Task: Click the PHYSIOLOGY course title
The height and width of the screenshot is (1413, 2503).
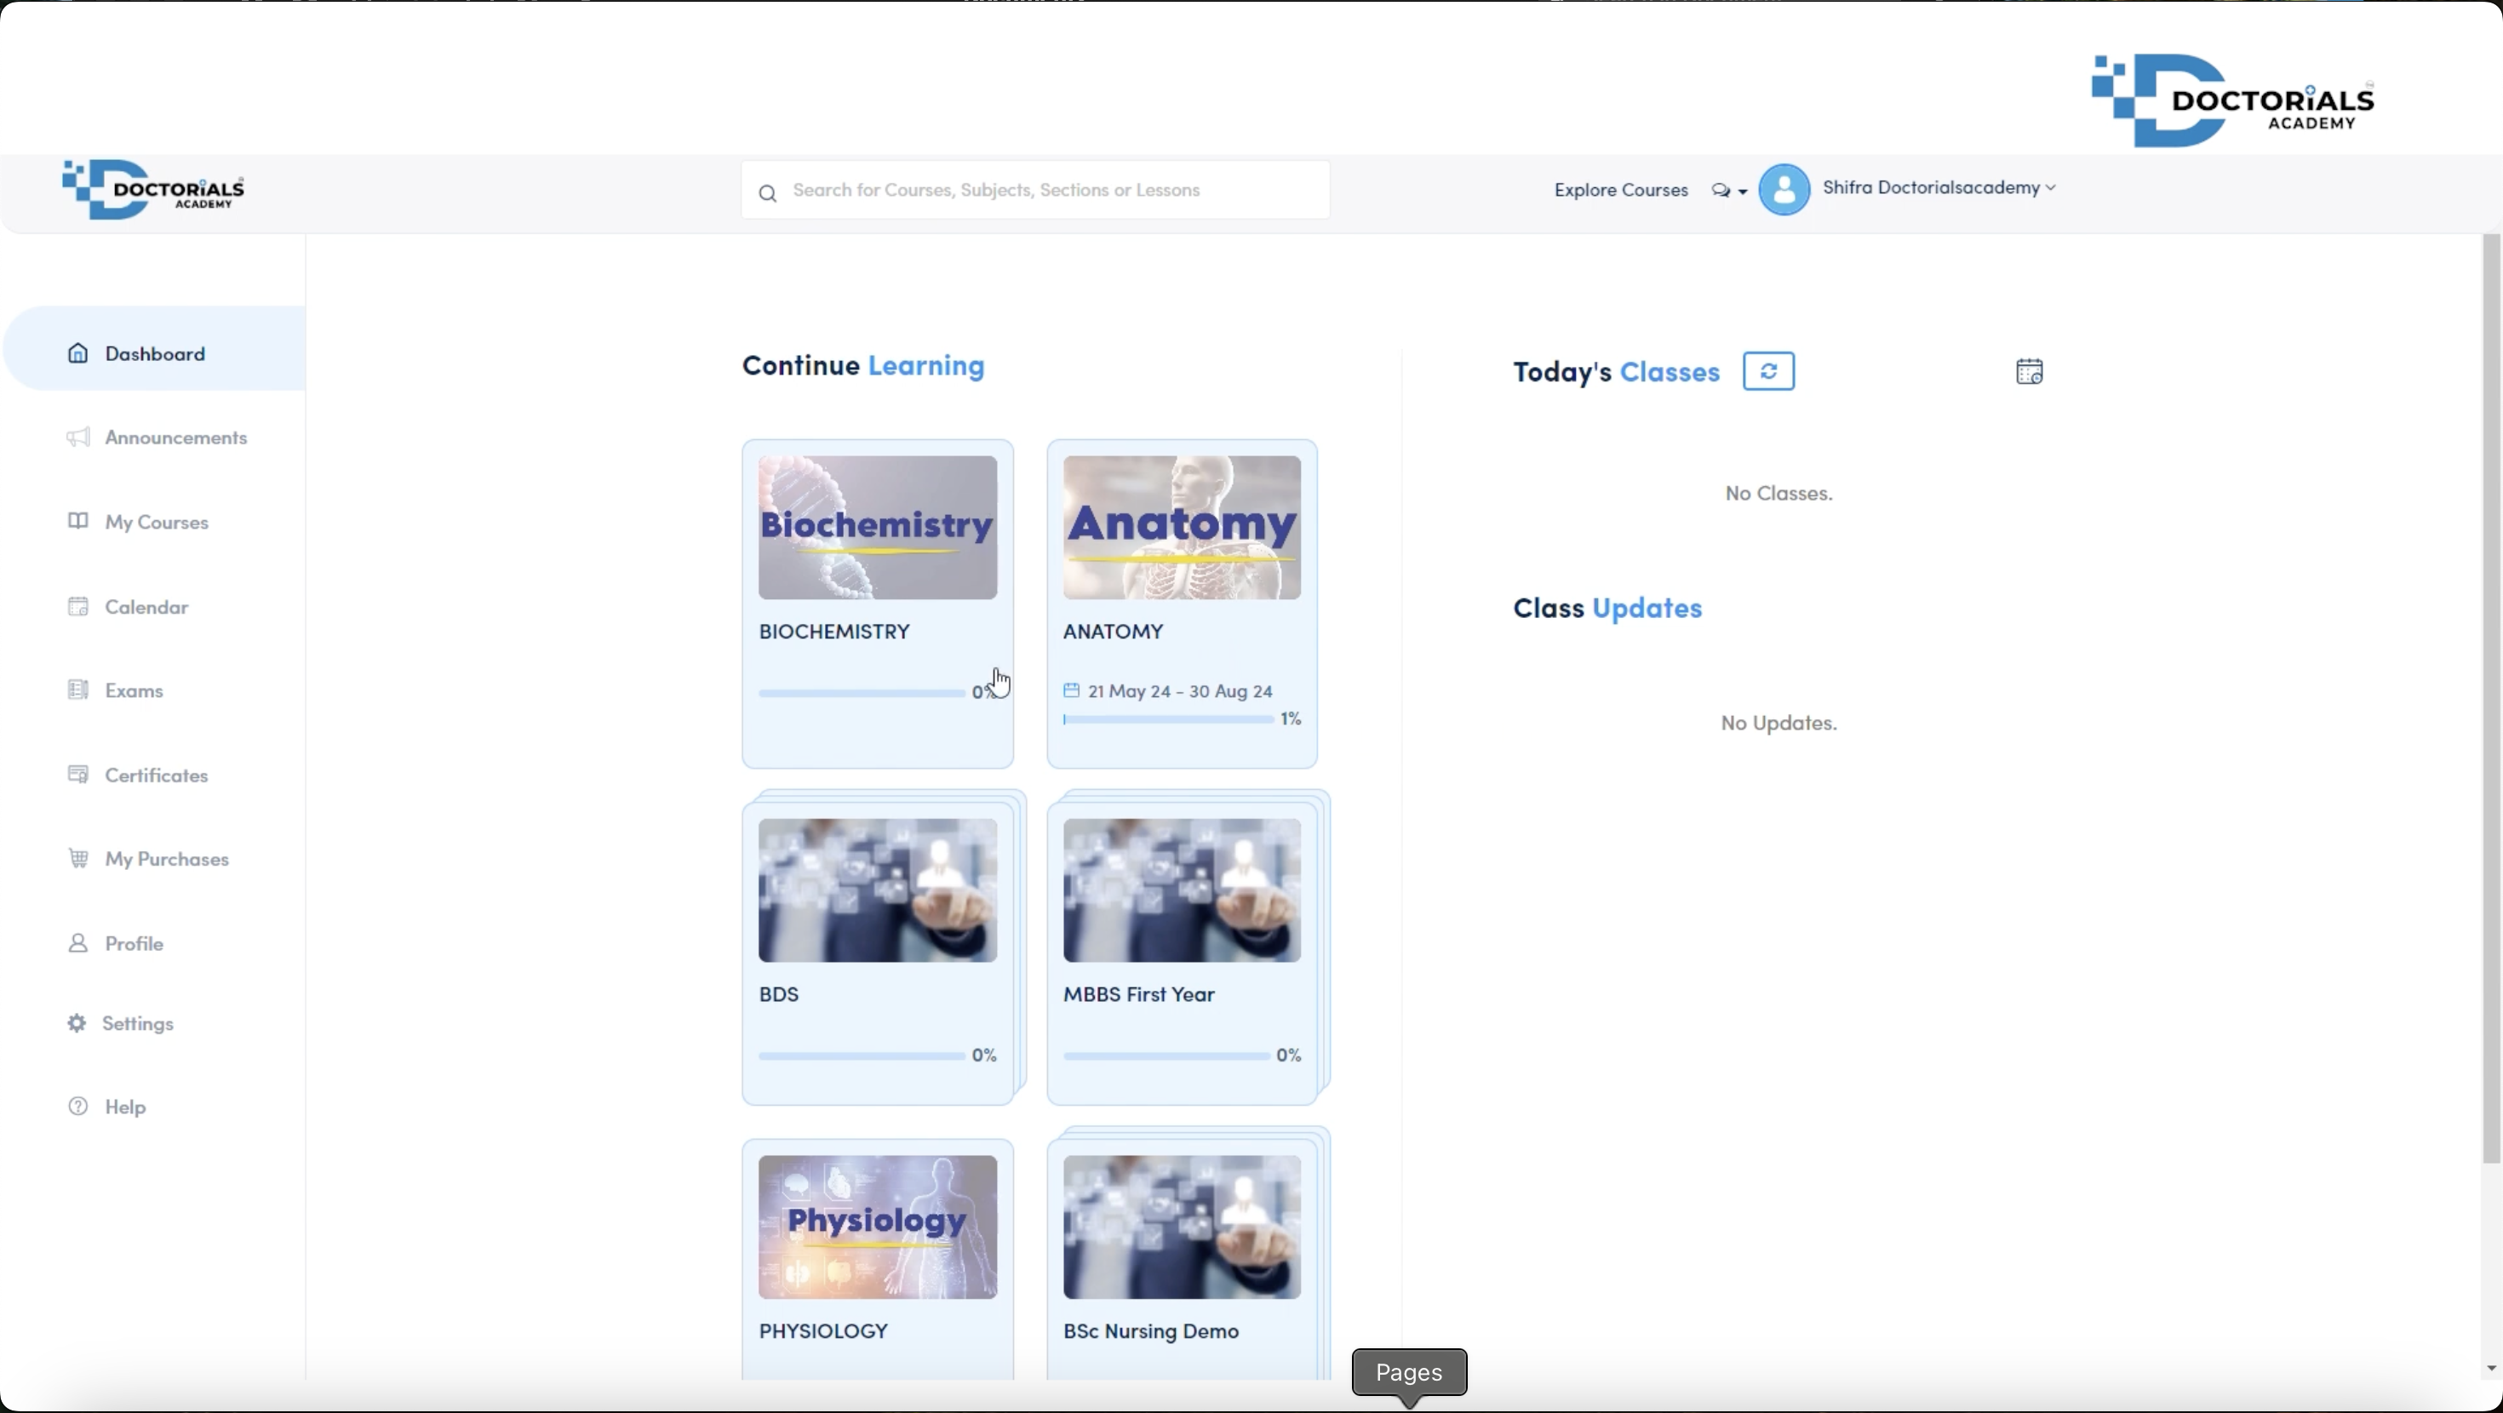Action: click(823, 1331)
